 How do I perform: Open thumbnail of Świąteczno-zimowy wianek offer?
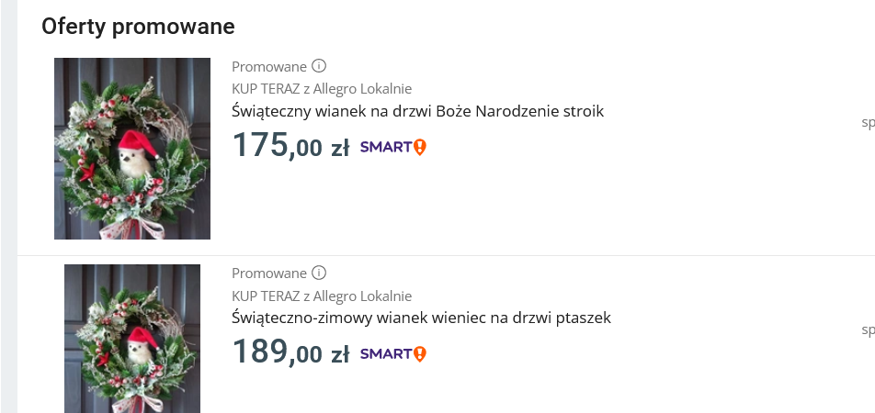[132, 338]
